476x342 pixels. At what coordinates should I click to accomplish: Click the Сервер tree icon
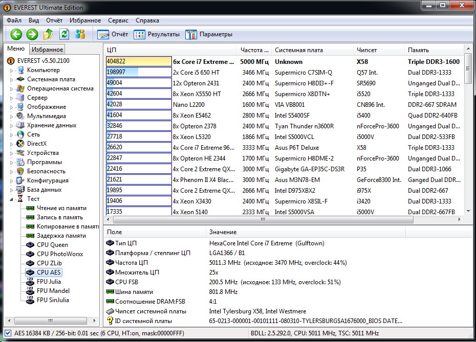click(20, 98)
